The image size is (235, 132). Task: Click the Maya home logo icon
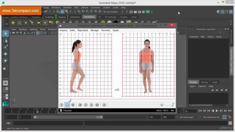click(x=6, y=103)
